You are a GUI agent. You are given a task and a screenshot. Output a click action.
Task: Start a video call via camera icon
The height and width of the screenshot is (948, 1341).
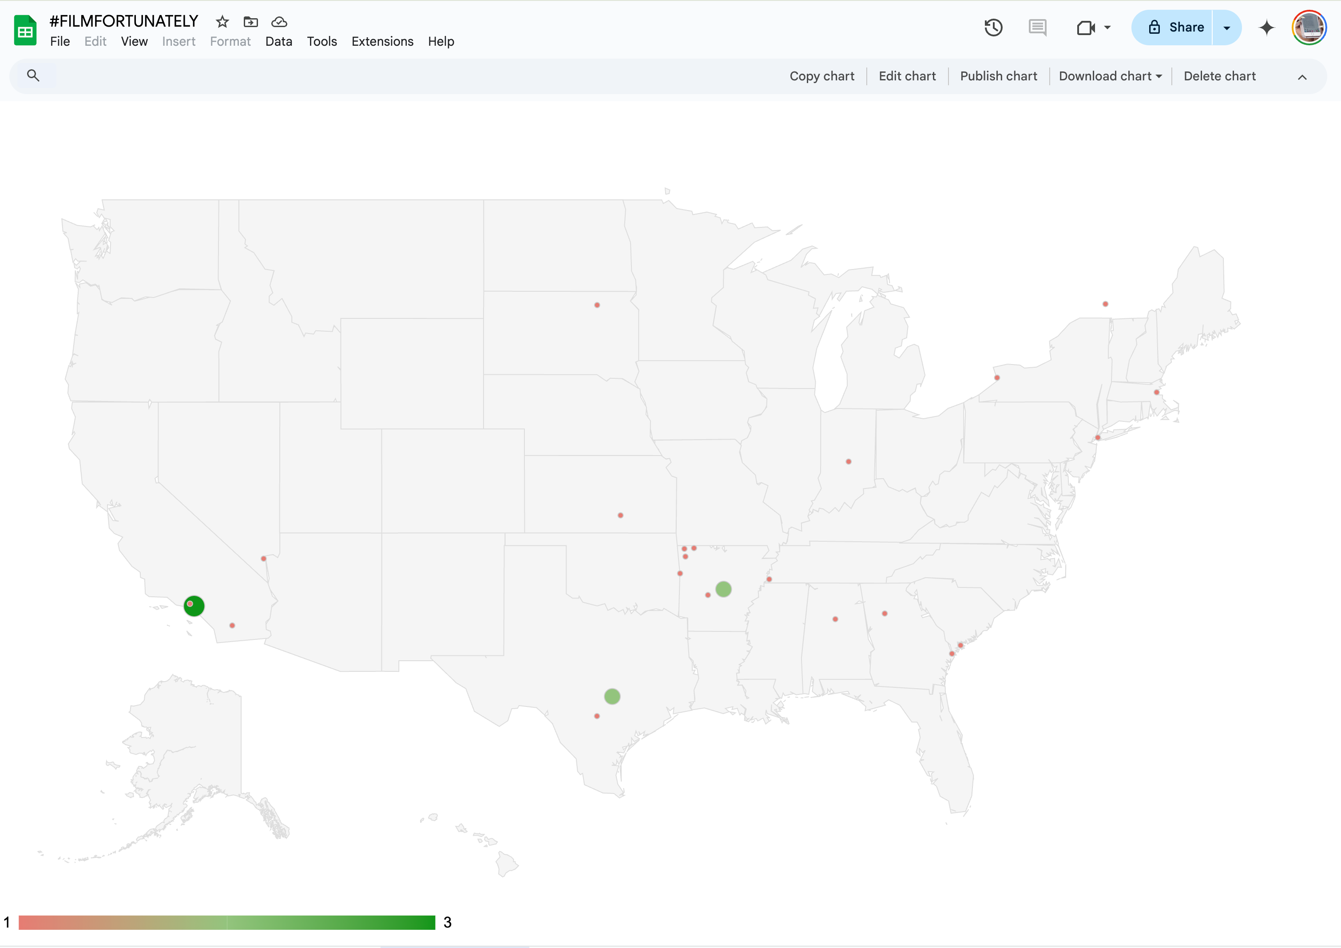[x=1085, y=28]
